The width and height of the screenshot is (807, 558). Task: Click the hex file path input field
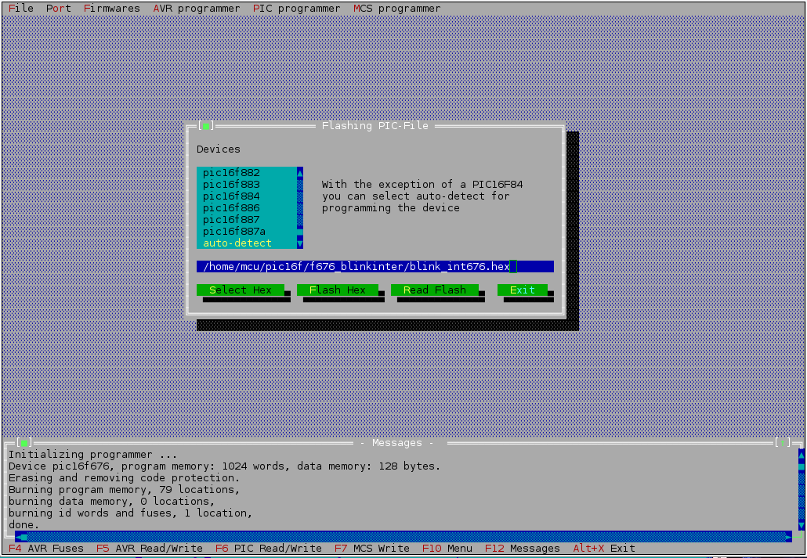(x=375, y=266)
